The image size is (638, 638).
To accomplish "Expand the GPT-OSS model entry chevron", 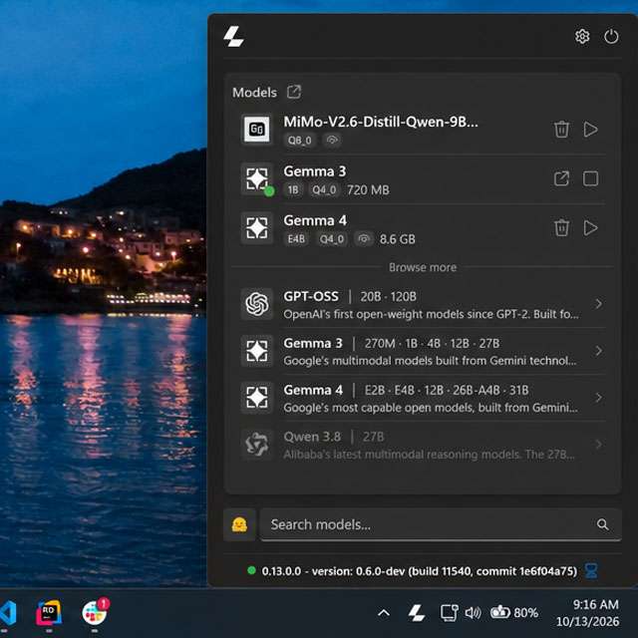I will pyautogui.click(x=598, y=303).
